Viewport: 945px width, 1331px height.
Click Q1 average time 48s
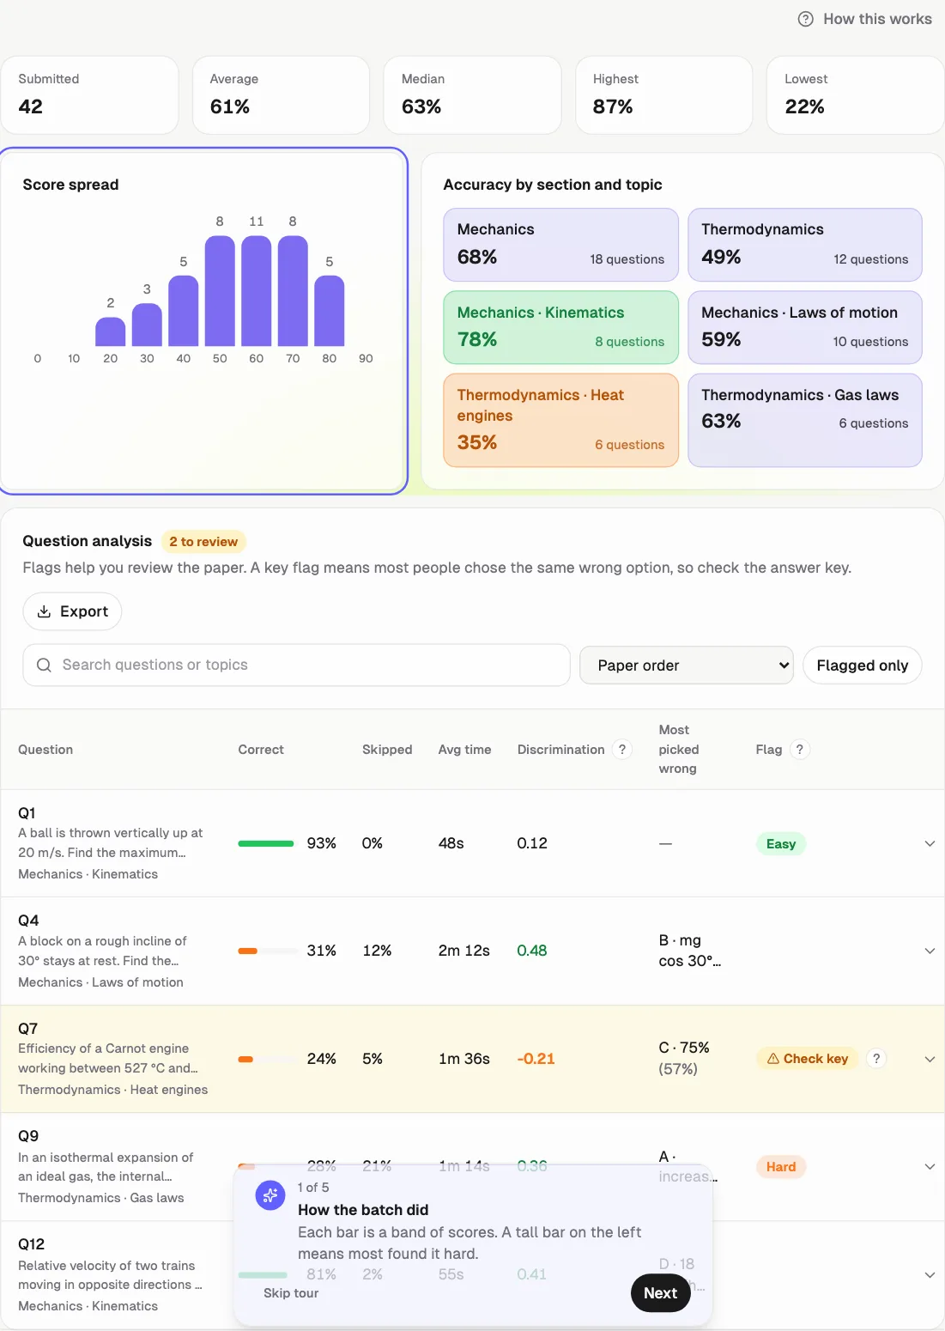451,843
